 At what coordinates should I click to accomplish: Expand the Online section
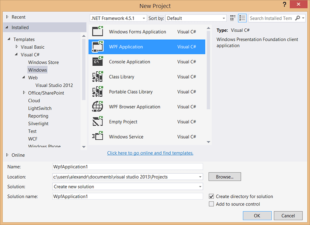coord(7,155)
